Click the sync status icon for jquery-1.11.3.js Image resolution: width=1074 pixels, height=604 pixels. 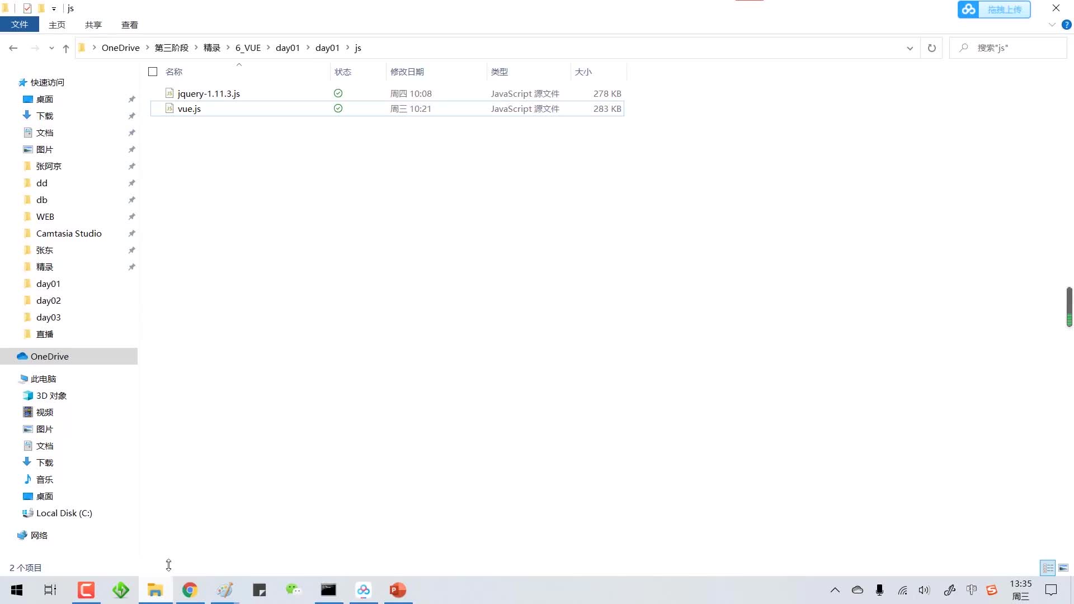[x=338, y=93]
